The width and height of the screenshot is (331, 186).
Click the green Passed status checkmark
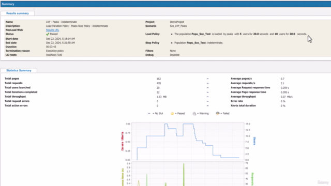coord(48,34)
